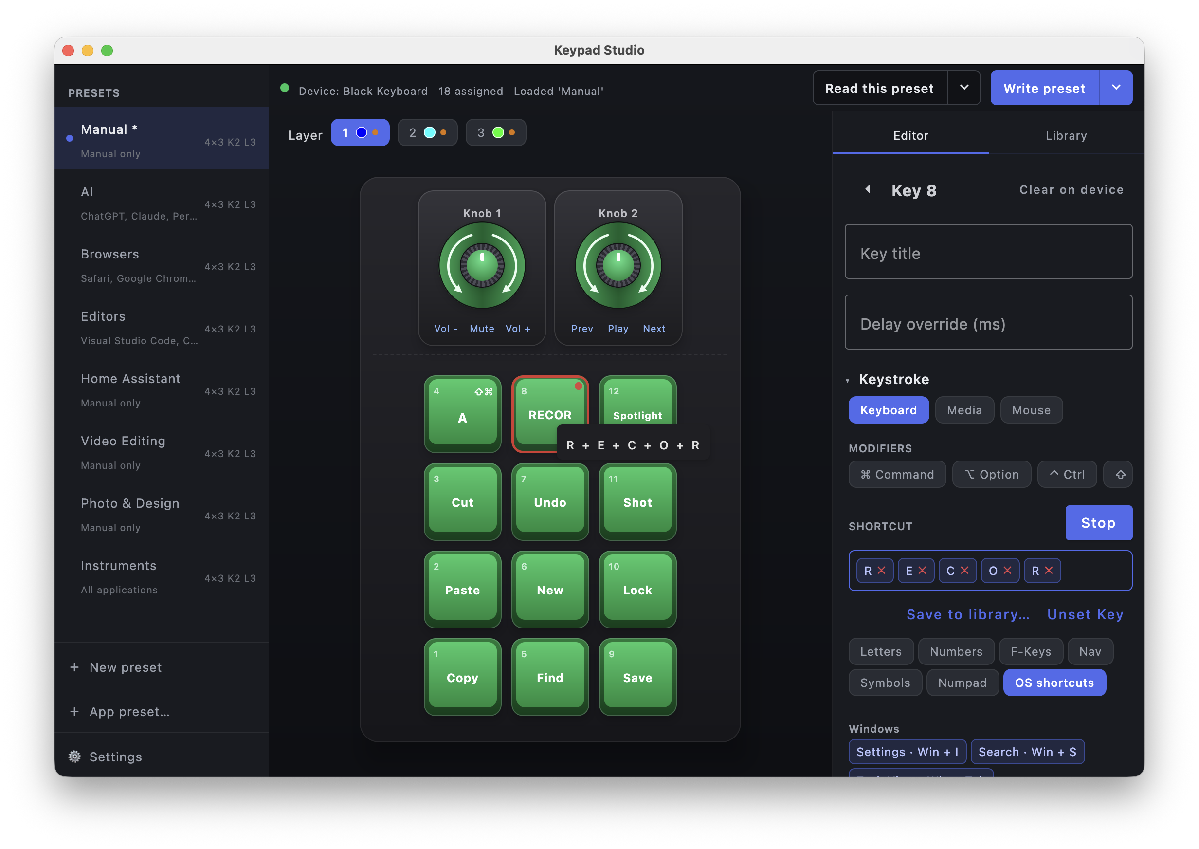Select the Copy key
The width and height of the screenshot is (1199, 849).
click(x=462, y=677)
